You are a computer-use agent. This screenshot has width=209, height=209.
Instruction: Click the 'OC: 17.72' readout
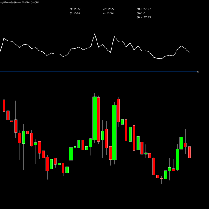(144, 9)
